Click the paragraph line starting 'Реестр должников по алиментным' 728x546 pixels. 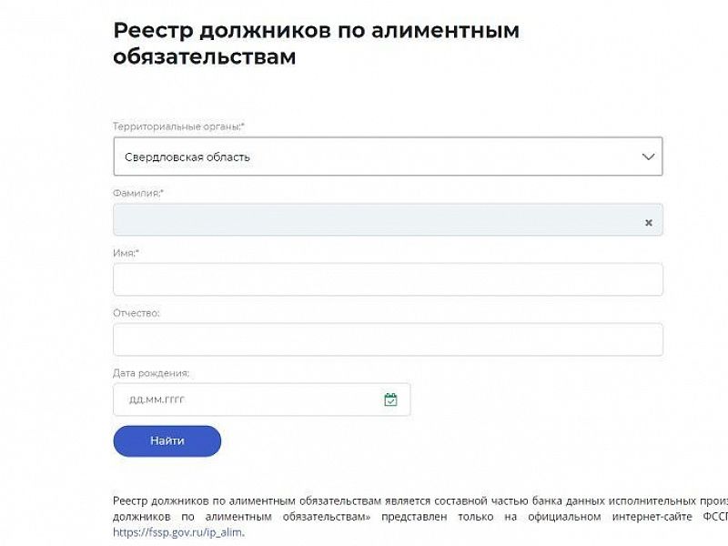click(x=419, y=501)
